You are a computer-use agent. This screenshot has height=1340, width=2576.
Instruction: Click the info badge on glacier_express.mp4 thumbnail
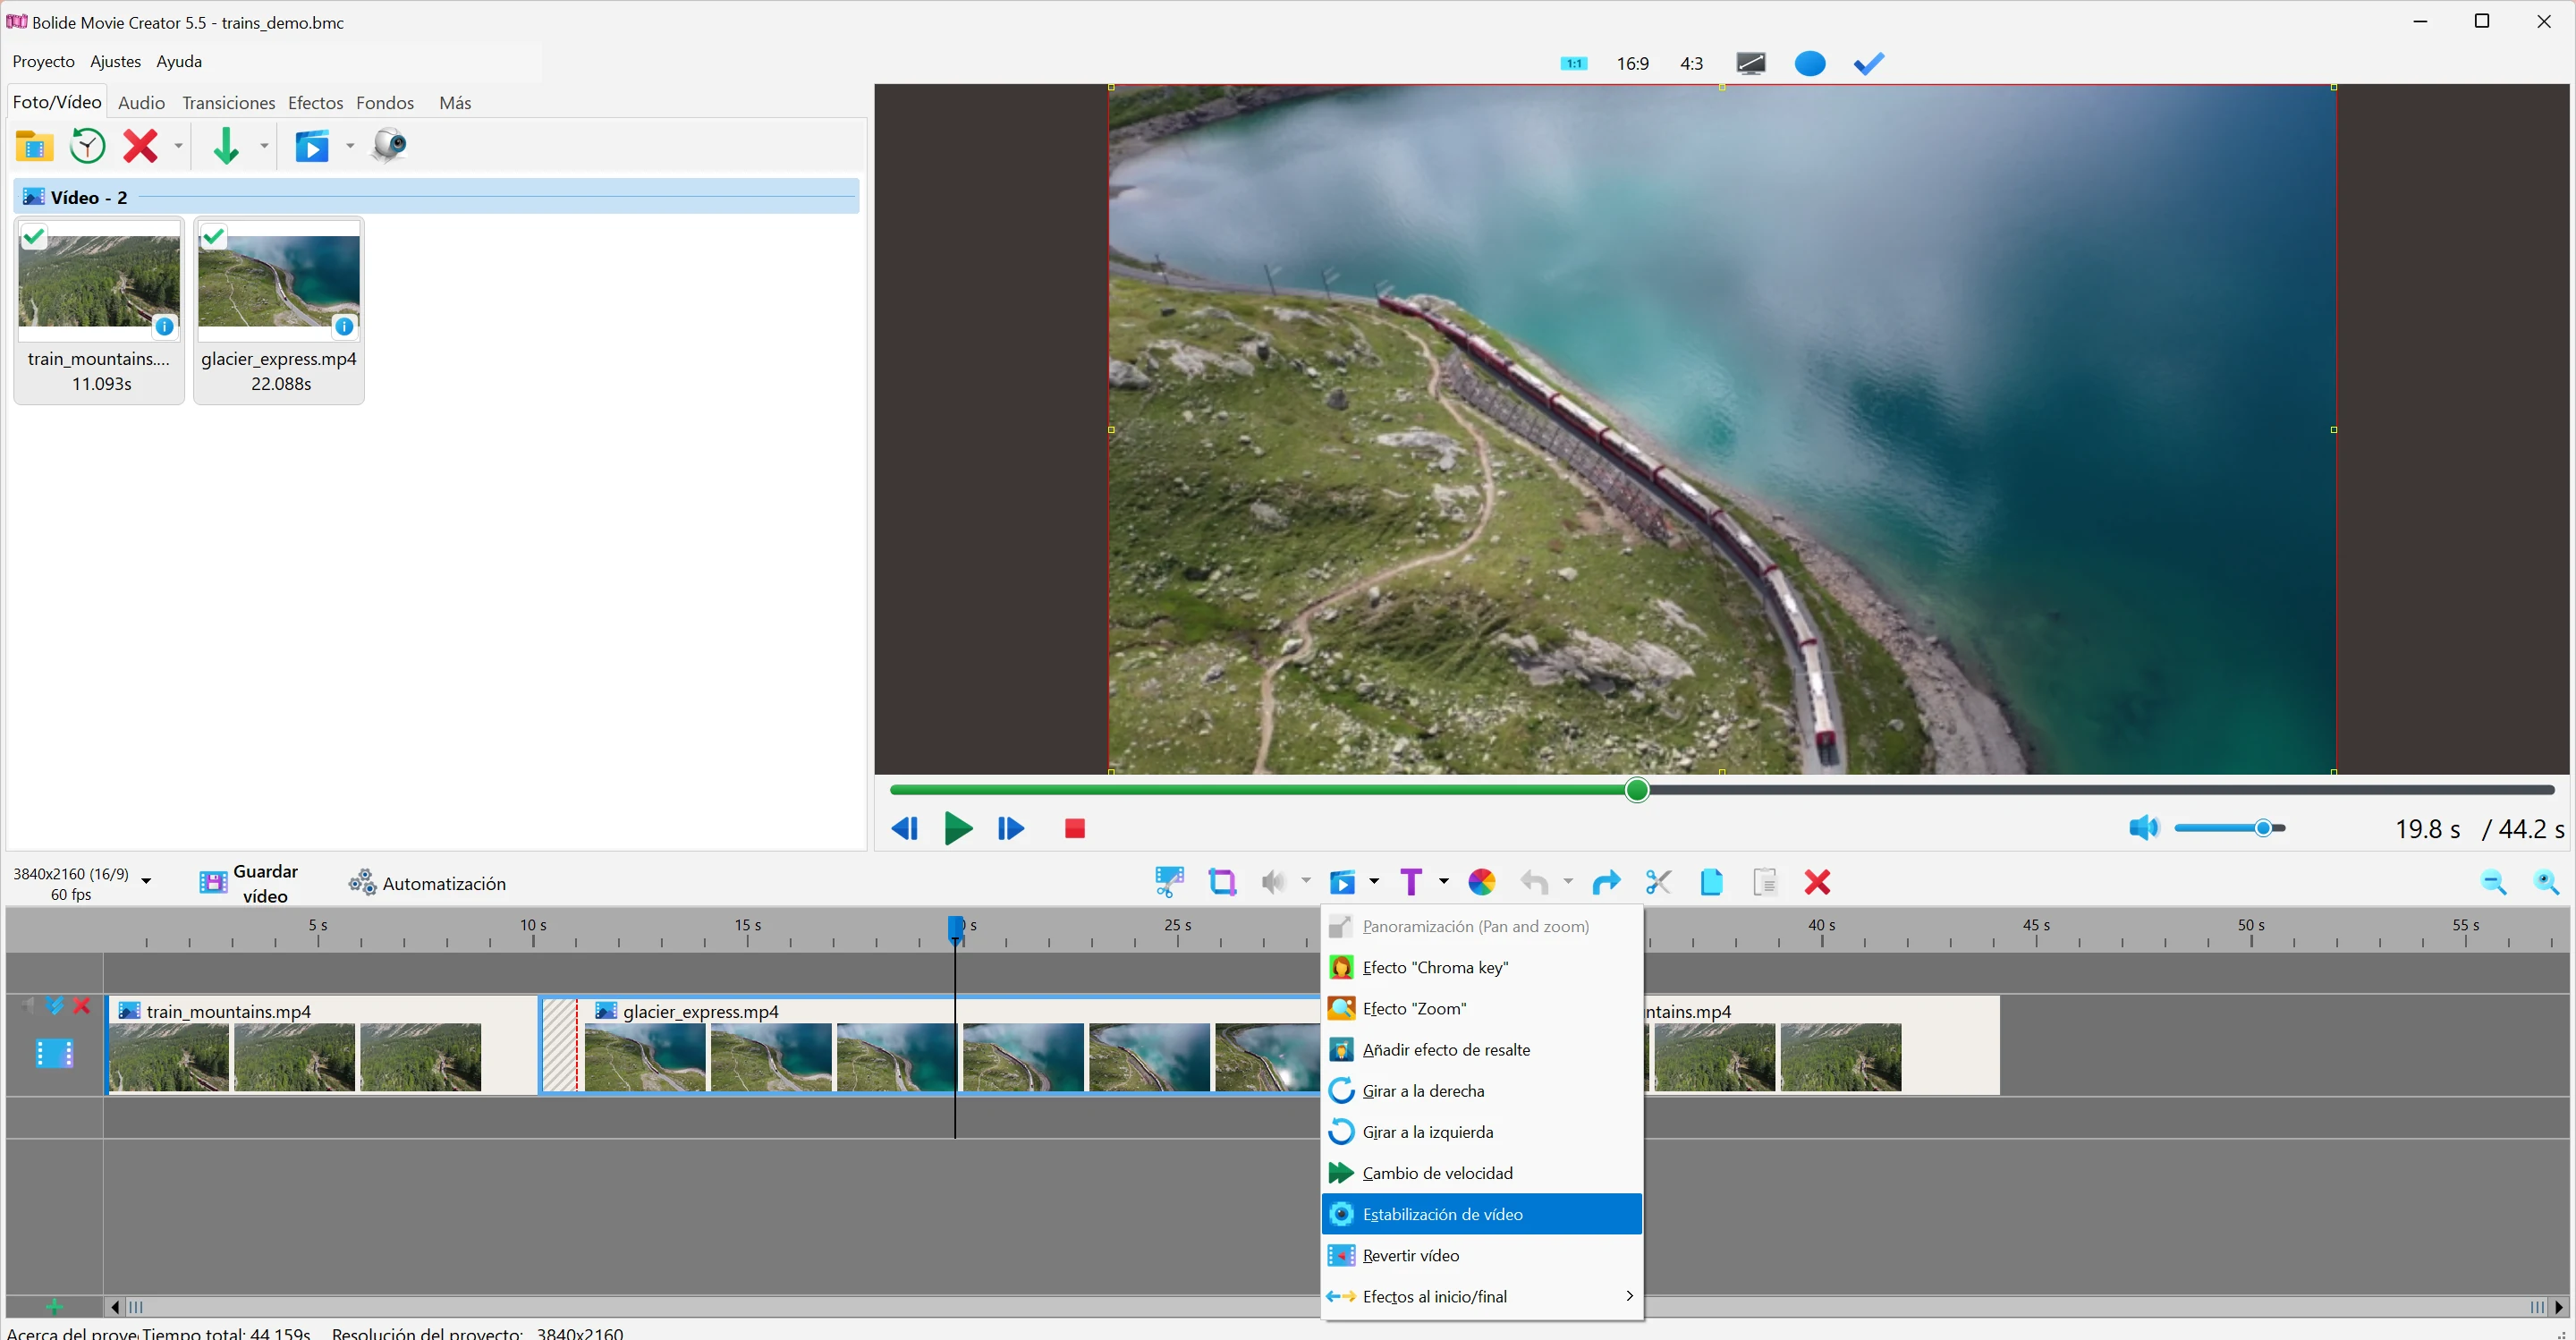click(x=344, y=326)
